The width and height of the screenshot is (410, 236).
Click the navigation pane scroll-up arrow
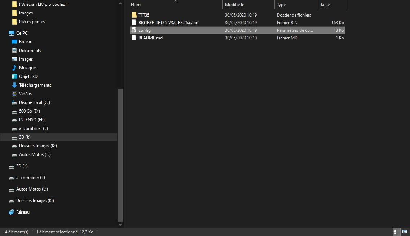coord(120,3)
